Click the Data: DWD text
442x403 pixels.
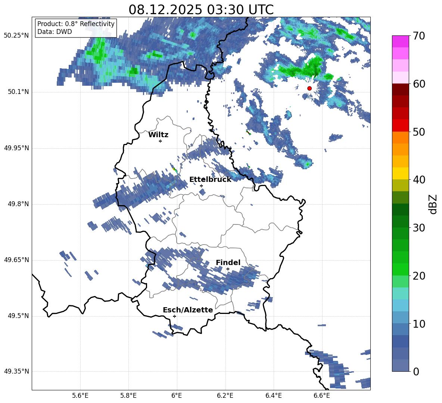(55, 32)
